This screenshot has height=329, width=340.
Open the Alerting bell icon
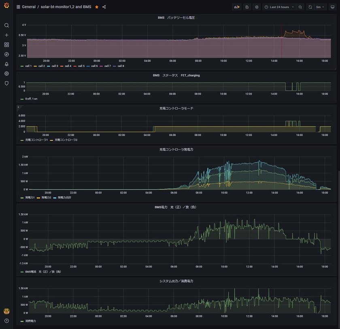click(x=6, y=64)
